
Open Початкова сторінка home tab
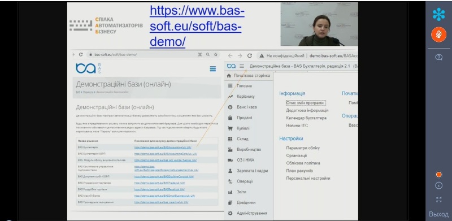[x=249, y=76]
